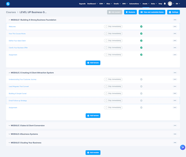The width and height of the screenshot is (186, 157).
Task: Open the Emails menu
Action: coord(117,4)
